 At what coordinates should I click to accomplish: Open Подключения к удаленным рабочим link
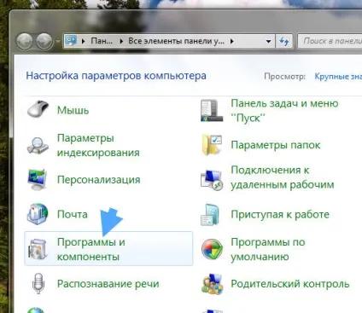(283, 177)
